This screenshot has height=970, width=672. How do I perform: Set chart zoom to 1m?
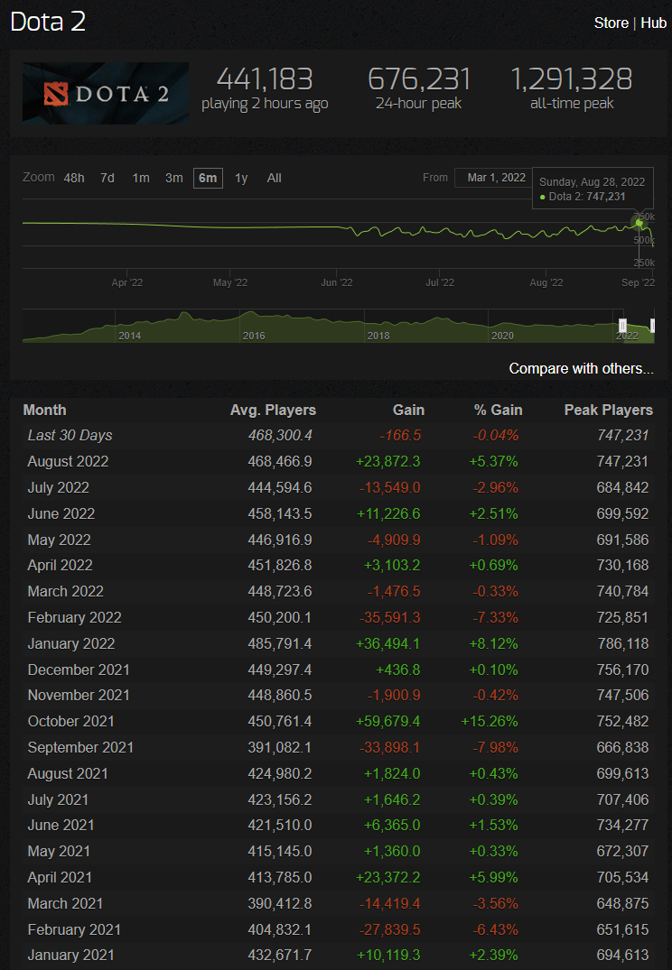point(141,178)
